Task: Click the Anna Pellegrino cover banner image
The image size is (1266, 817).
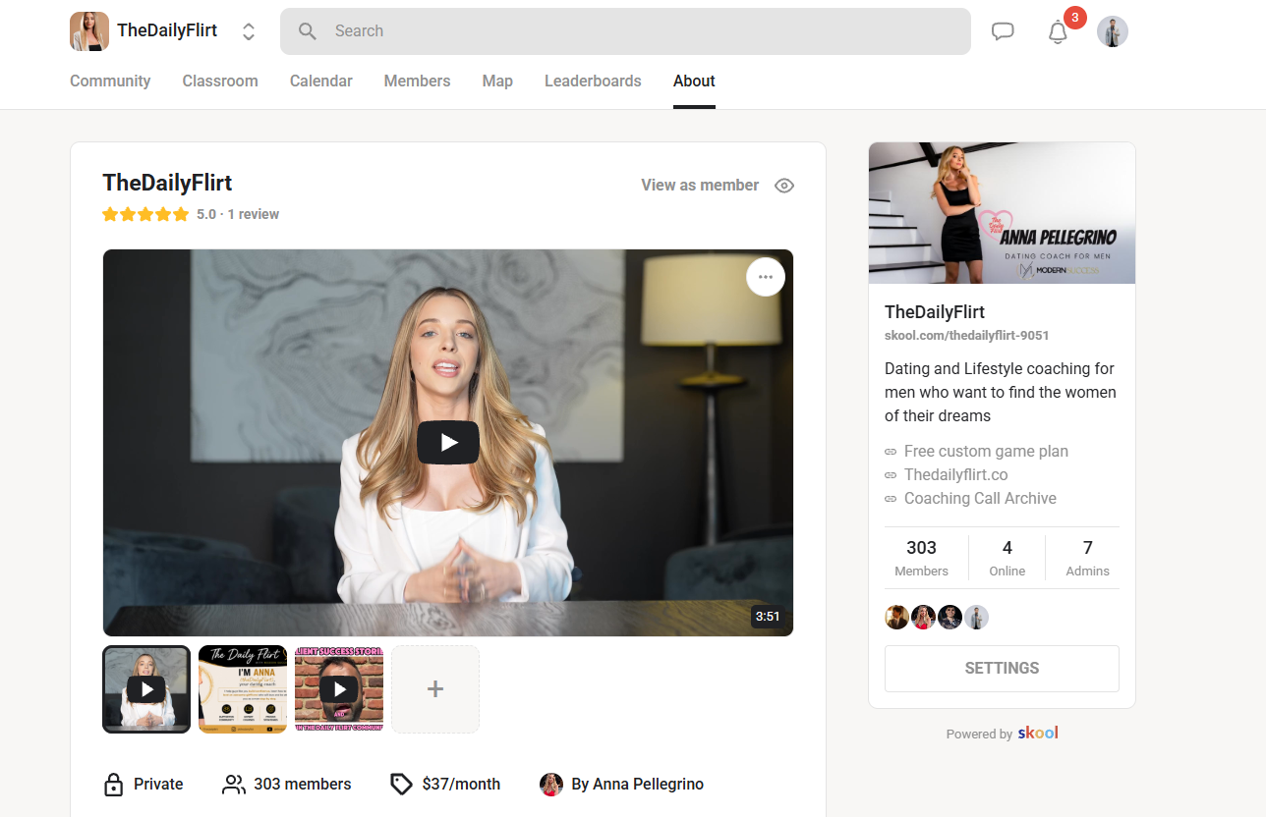Action: point(1002,213)
